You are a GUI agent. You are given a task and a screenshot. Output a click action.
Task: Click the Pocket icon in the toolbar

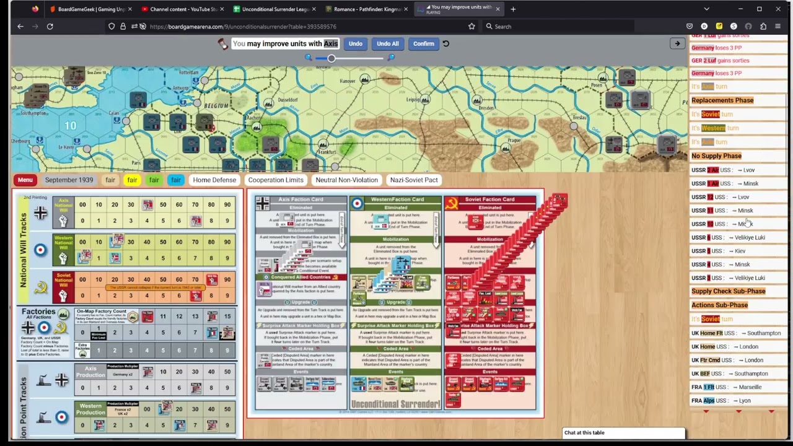(690, 27)
